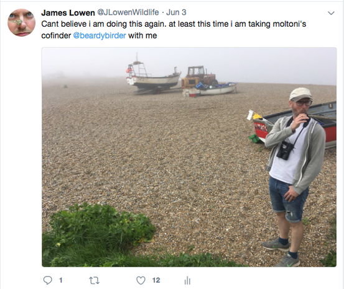Viewport: 344px width, 289px height.
Task: Open the Jun 3 timestamp permalink
Action: pos(176,12)
